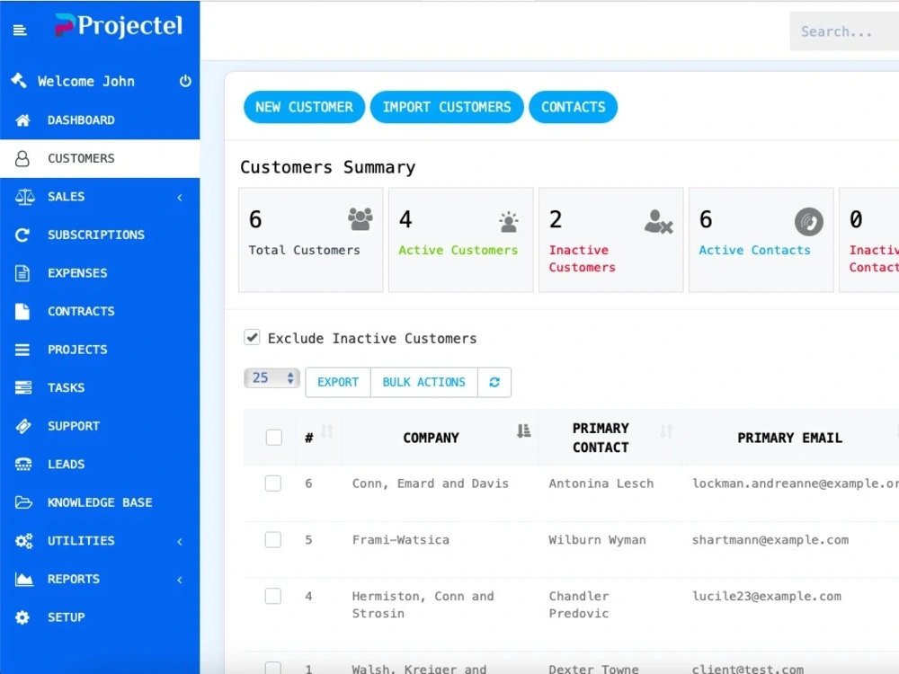Click the Active Contacts phone icon
This screenshot has width=899, height=674.
click(808, 222)
